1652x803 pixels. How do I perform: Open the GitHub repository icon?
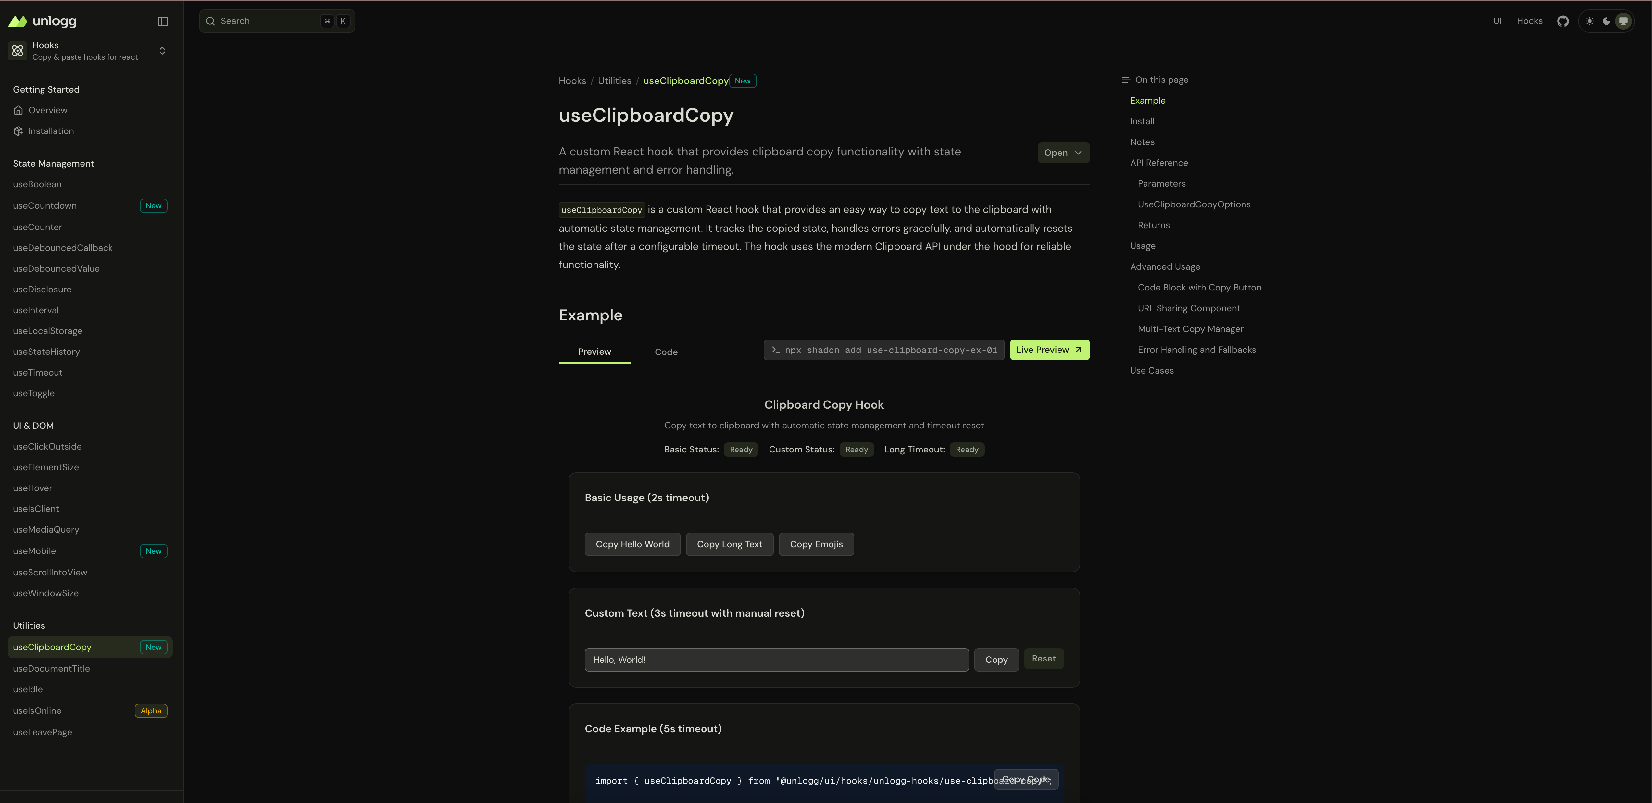(x=1563, y=20)
